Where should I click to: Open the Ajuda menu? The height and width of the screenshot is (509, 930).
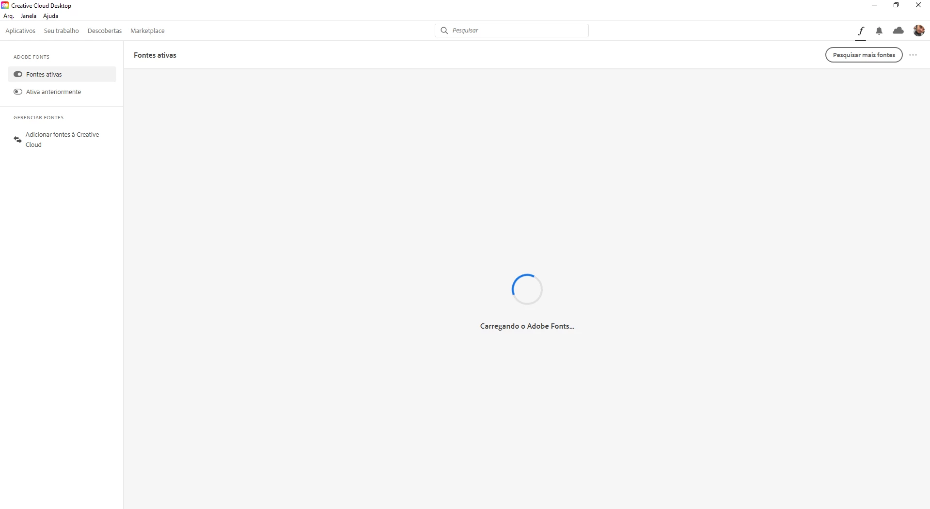pos(50,16)
